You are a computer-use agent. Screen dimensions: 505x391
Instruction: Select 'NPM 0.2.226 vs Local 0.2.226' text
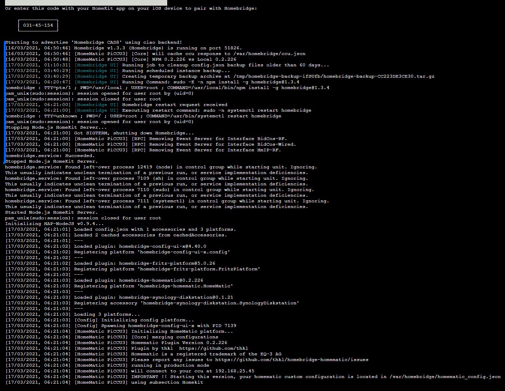coord(194,59)
